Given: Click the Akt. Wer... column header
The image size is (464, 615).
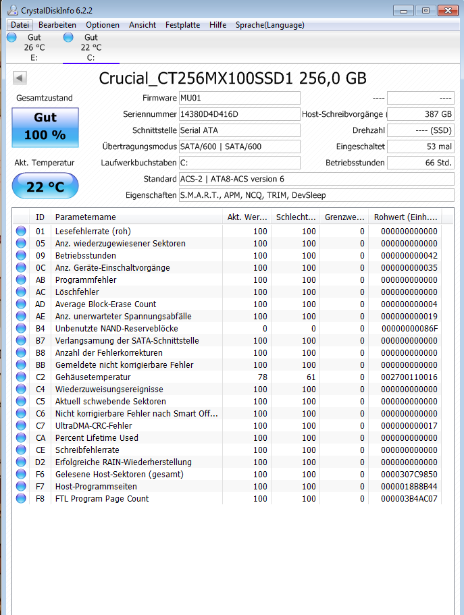Looking at the screenshot, I should [x=247, y=217].
